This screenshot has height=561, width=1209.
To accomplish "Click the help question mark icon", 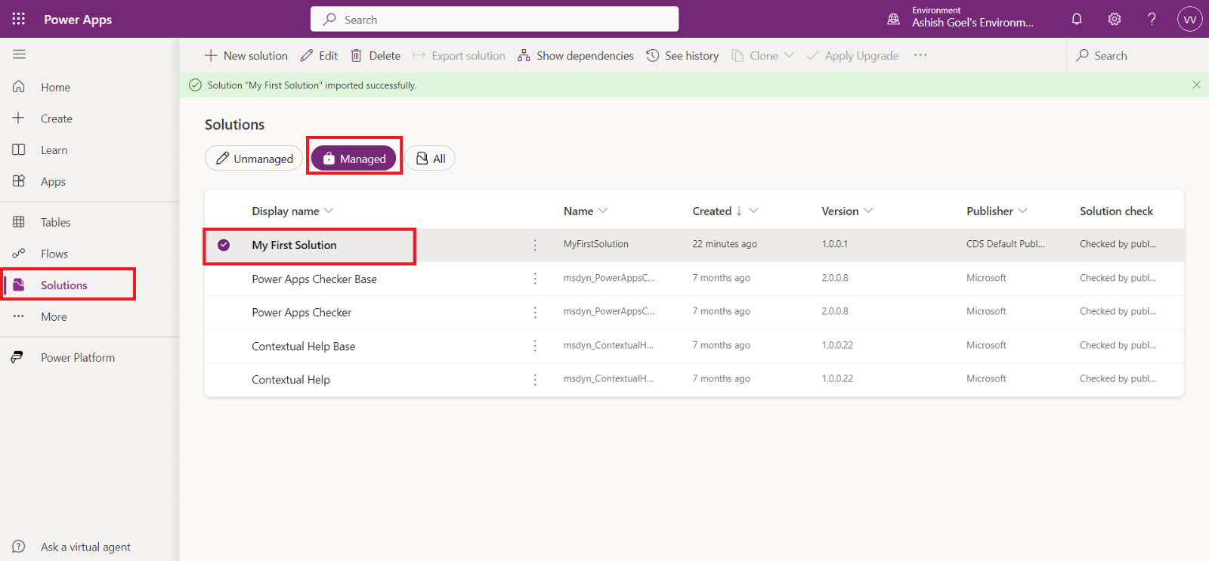I will click(x=1152, y=19).
